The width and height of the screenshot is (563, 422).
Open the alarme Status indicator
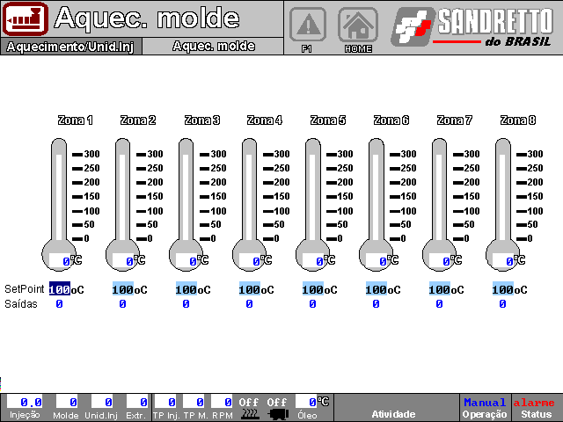[x=535, y=407]
